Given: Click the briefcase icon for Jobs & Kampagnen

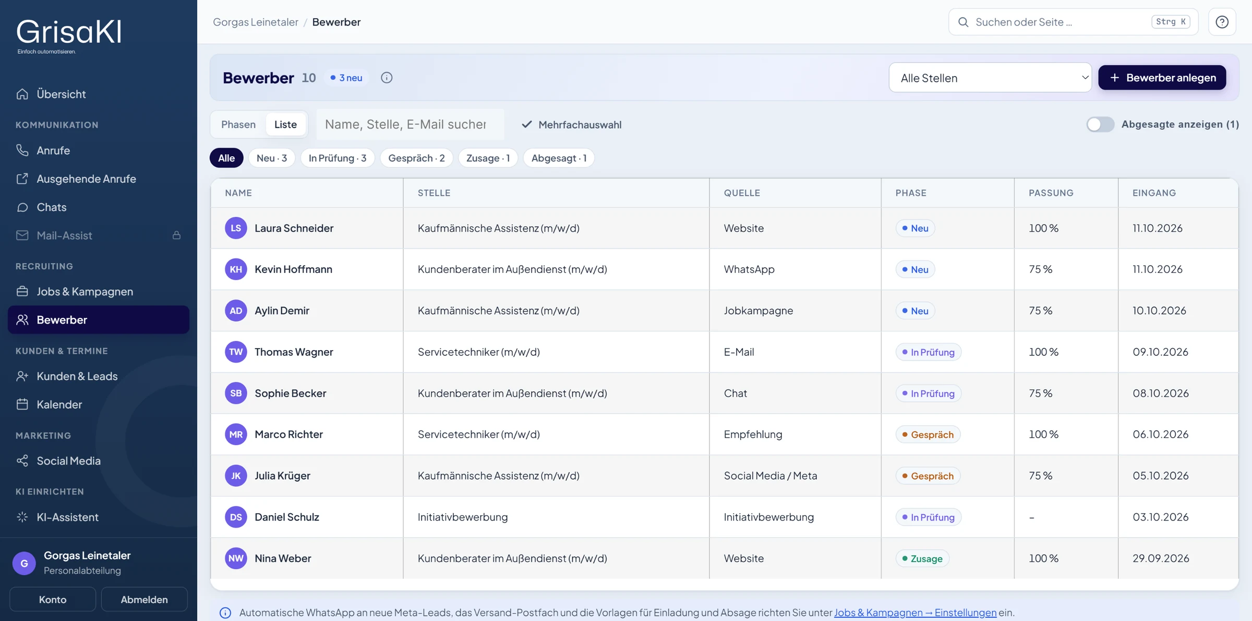Looking at the screenshot, I should pos(22,291).
